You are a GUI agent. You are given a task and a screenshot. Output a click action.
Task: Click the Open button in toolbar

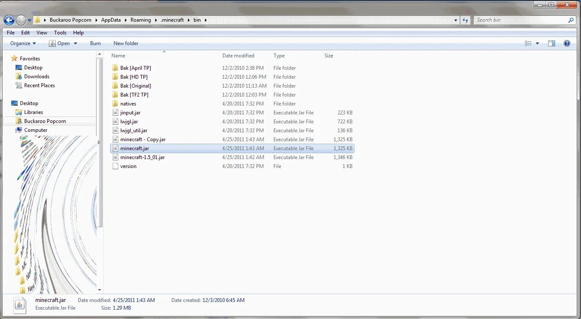tap(60, 43)
